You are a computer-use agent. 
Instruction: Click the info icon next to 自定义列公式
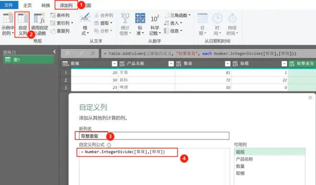pos(109,145)
